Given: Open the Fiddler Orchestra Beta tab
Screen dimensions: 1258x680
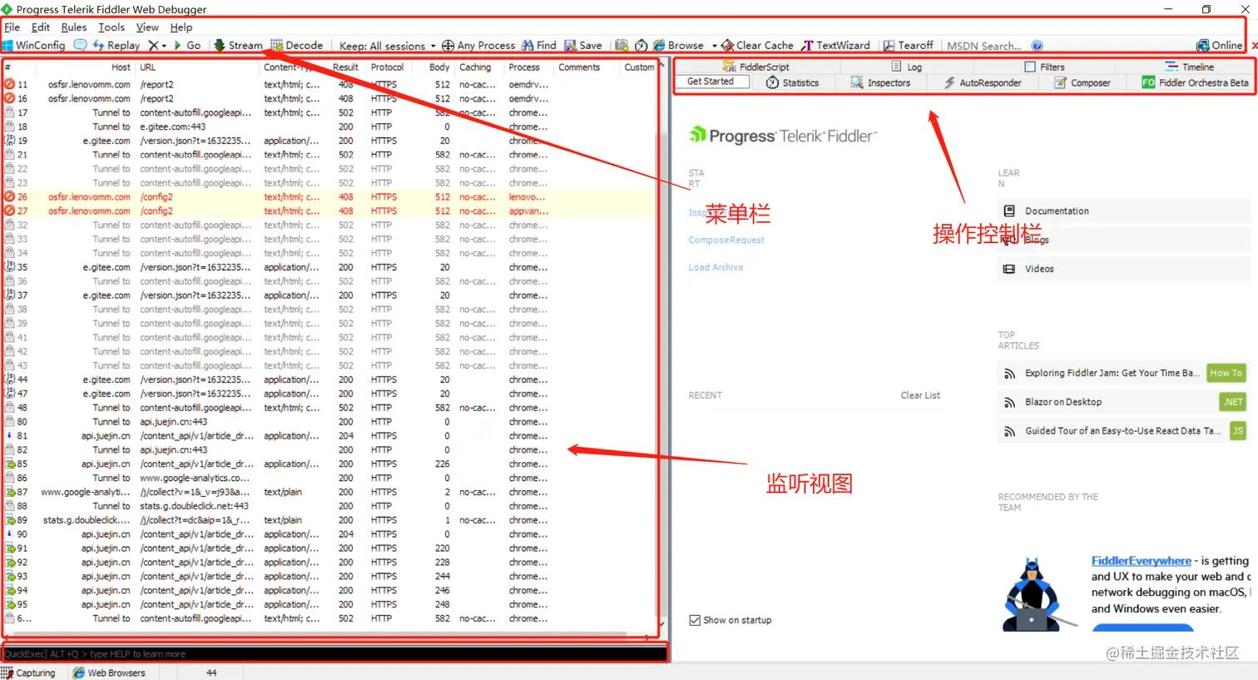Looking at the screenshot, I should point(1196,82).
